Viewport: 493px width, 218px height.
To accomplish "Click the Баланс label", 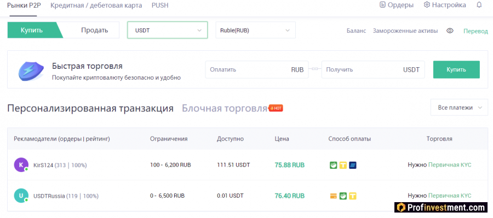I will (356, 31).
